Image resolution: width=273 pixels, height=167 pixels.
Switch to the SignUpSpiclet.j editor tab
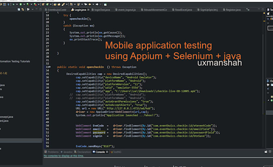208,10
